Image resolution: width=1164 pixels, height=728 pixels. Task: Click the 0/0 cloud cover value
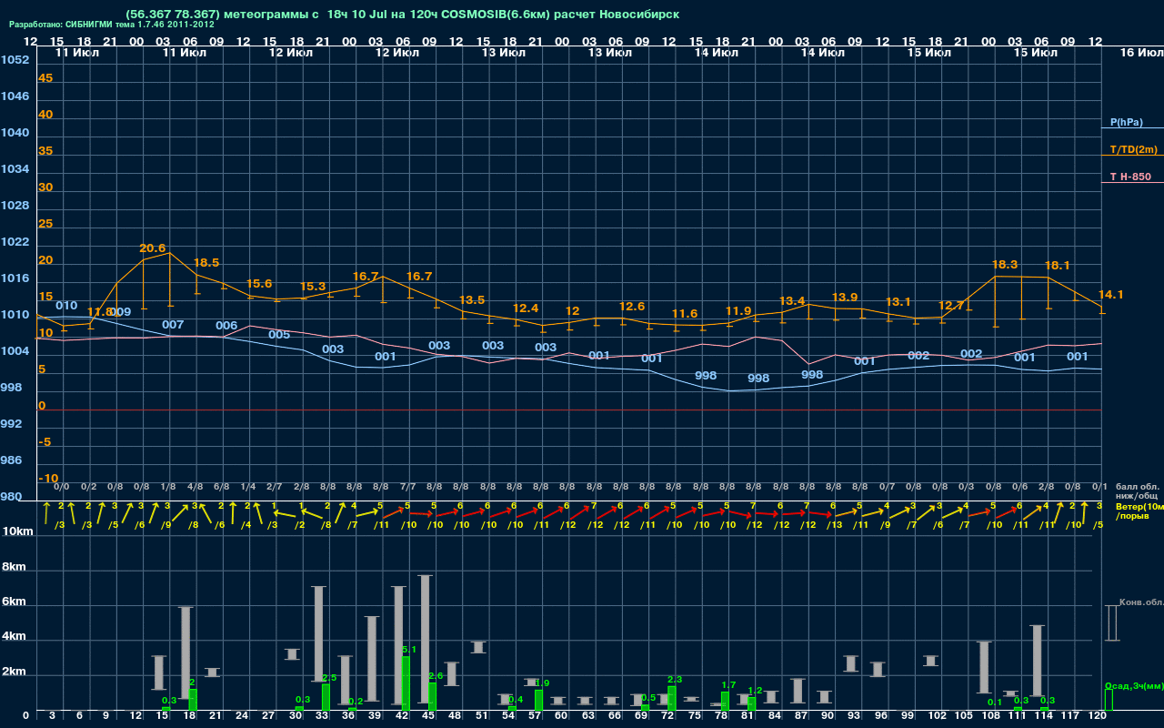click(62, 488)
